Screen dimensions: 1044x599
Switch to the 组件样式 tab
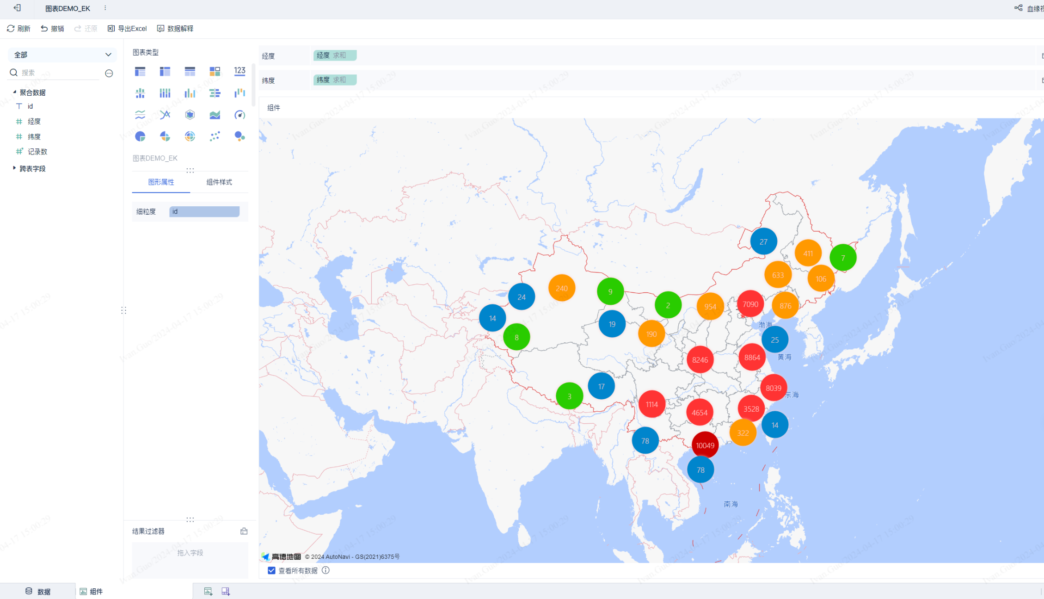click(219, 182)
